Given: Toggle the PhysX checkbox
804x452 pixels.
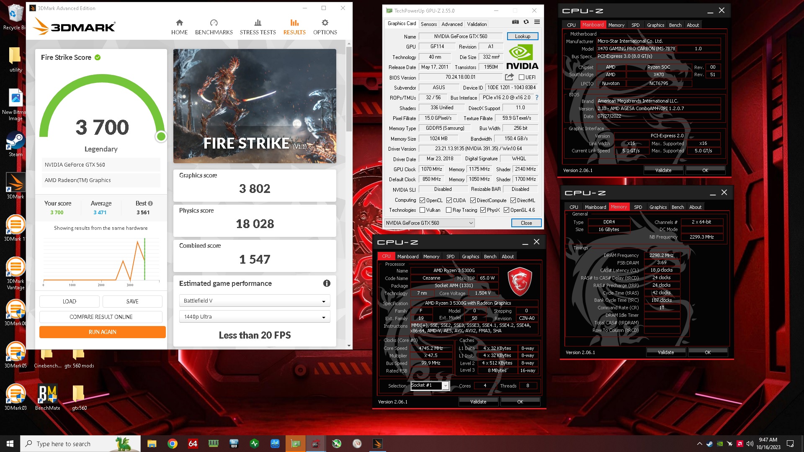Looking at the screenshot, I should [x=483, y=210].
